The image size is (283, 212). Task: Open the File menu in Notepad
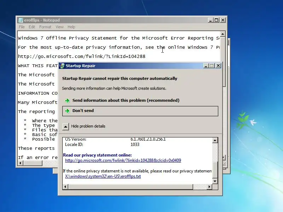click(x=22, y=27)
